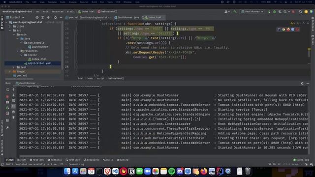Click the Exit icon in Run sidebar

(7, 114)
